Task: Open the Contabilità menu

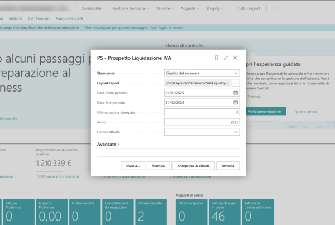Action: pyautogui.click(x=93, y=8)
